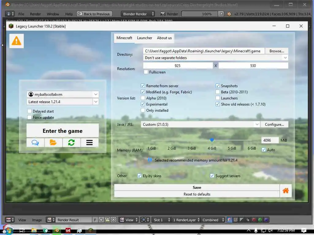
Task: Disable Ely.by skins checkbox
Action: tap(140, 176)
